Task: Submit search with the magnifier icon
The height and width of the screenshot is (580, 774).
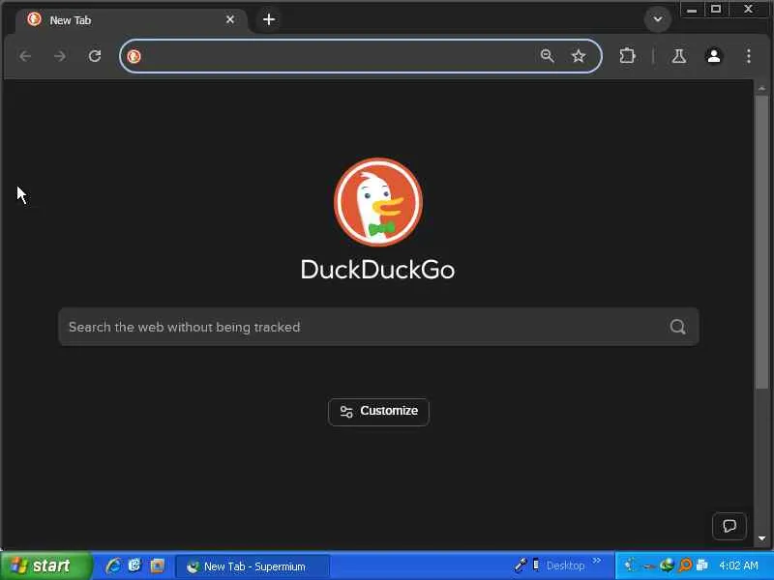Action: 678,327
